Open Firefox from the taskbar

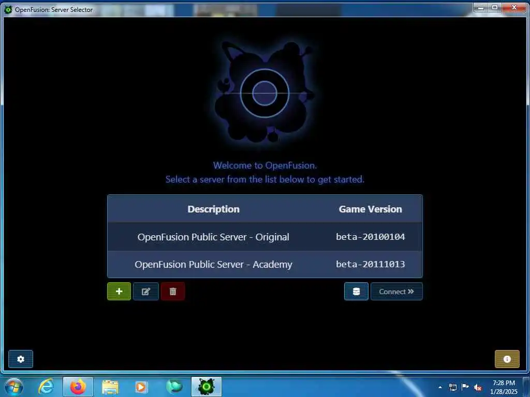coord(78,387)
